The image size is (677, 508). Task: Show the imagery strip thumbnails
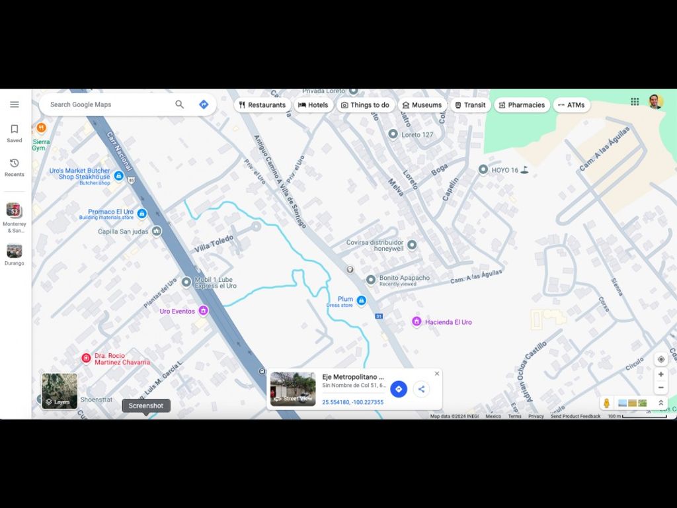633,403
